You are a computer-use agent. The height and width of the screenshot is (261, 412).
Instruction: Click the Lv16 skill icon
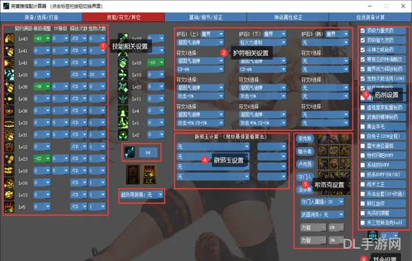pos(9,183)
